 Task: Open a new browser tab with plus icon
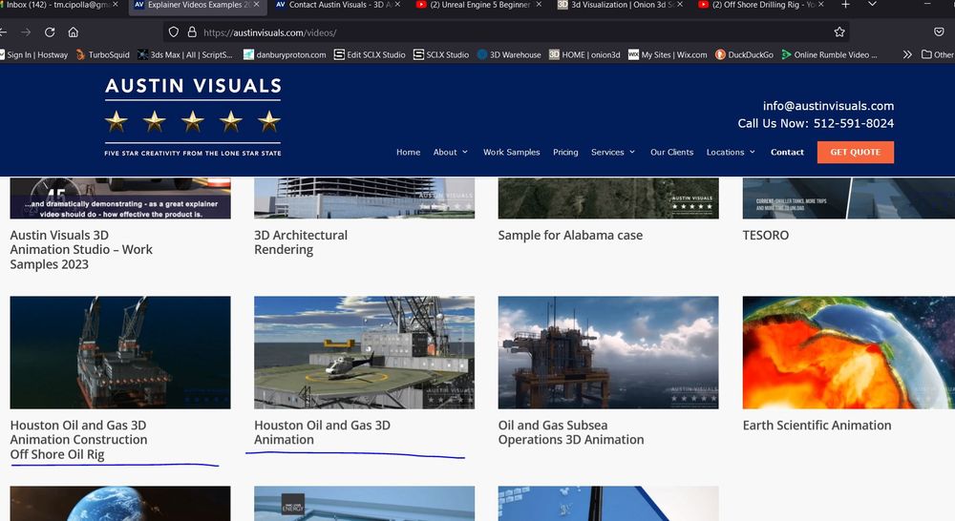click(x=845, y=6)
